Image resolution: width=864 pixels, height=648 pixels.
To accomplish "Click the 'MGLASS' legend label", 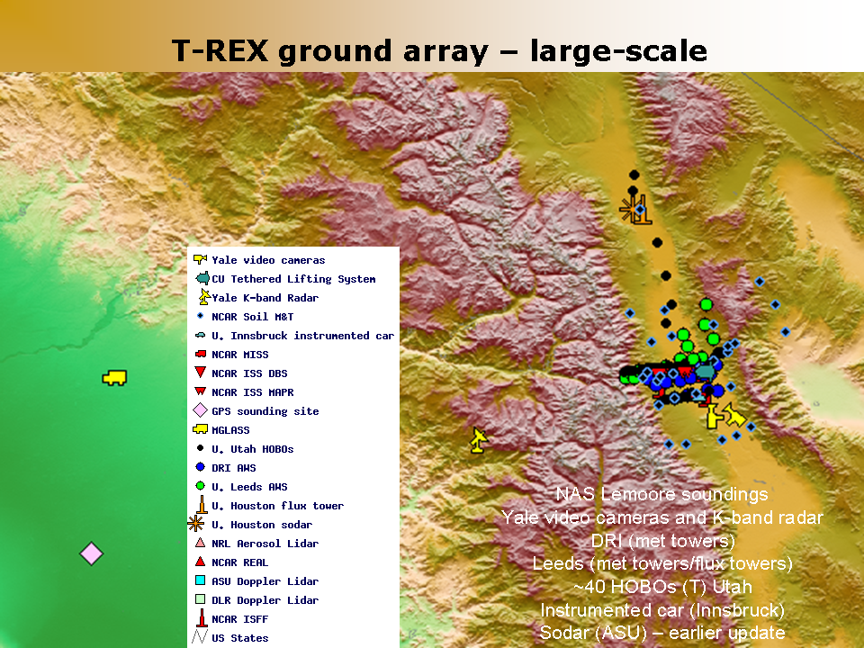I will tap(230, 430).
